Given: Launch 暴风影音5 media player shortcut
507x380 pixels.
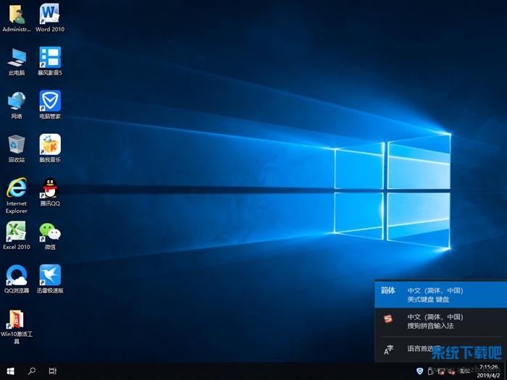Looking at the screenshot, I should [x=50, y=58].
